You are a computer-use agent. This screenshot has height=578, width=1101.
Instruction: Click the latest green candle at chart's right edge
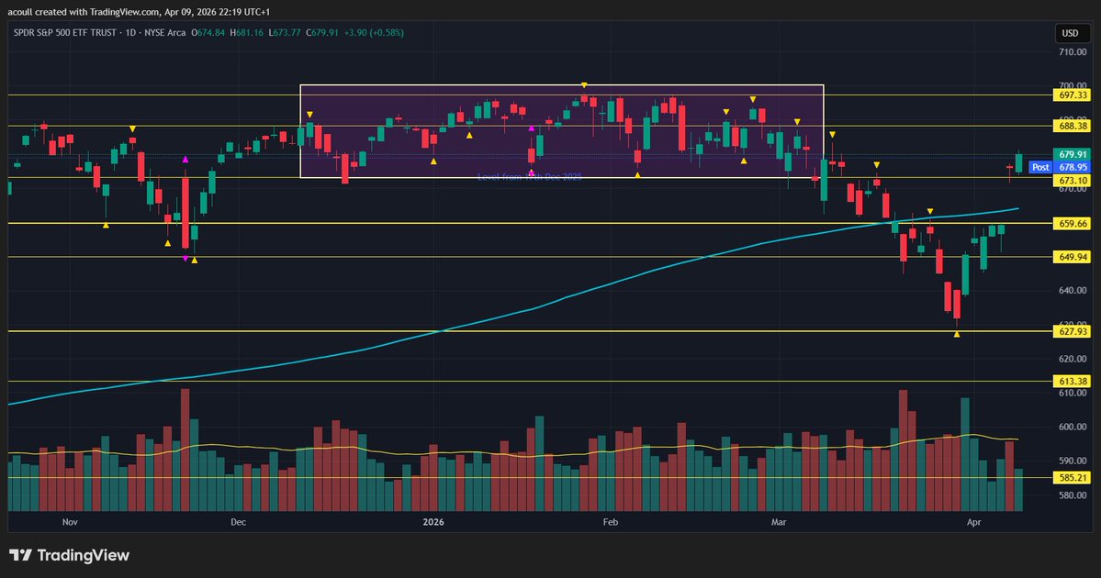(x=1018, y=162)
